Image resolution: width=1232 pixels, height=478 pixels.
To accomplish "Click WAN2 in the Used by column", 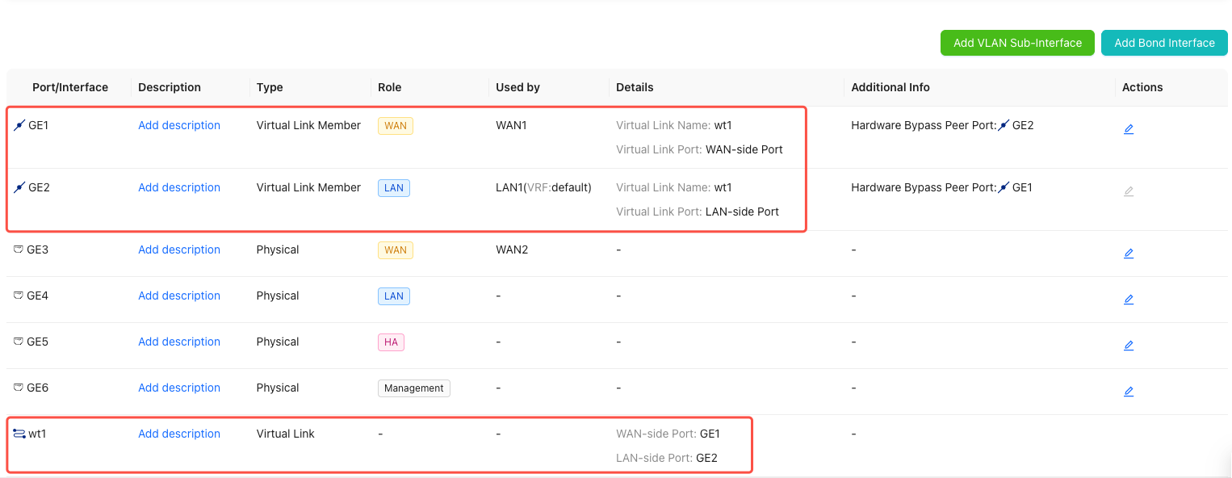I will click(x=512, y=249).
